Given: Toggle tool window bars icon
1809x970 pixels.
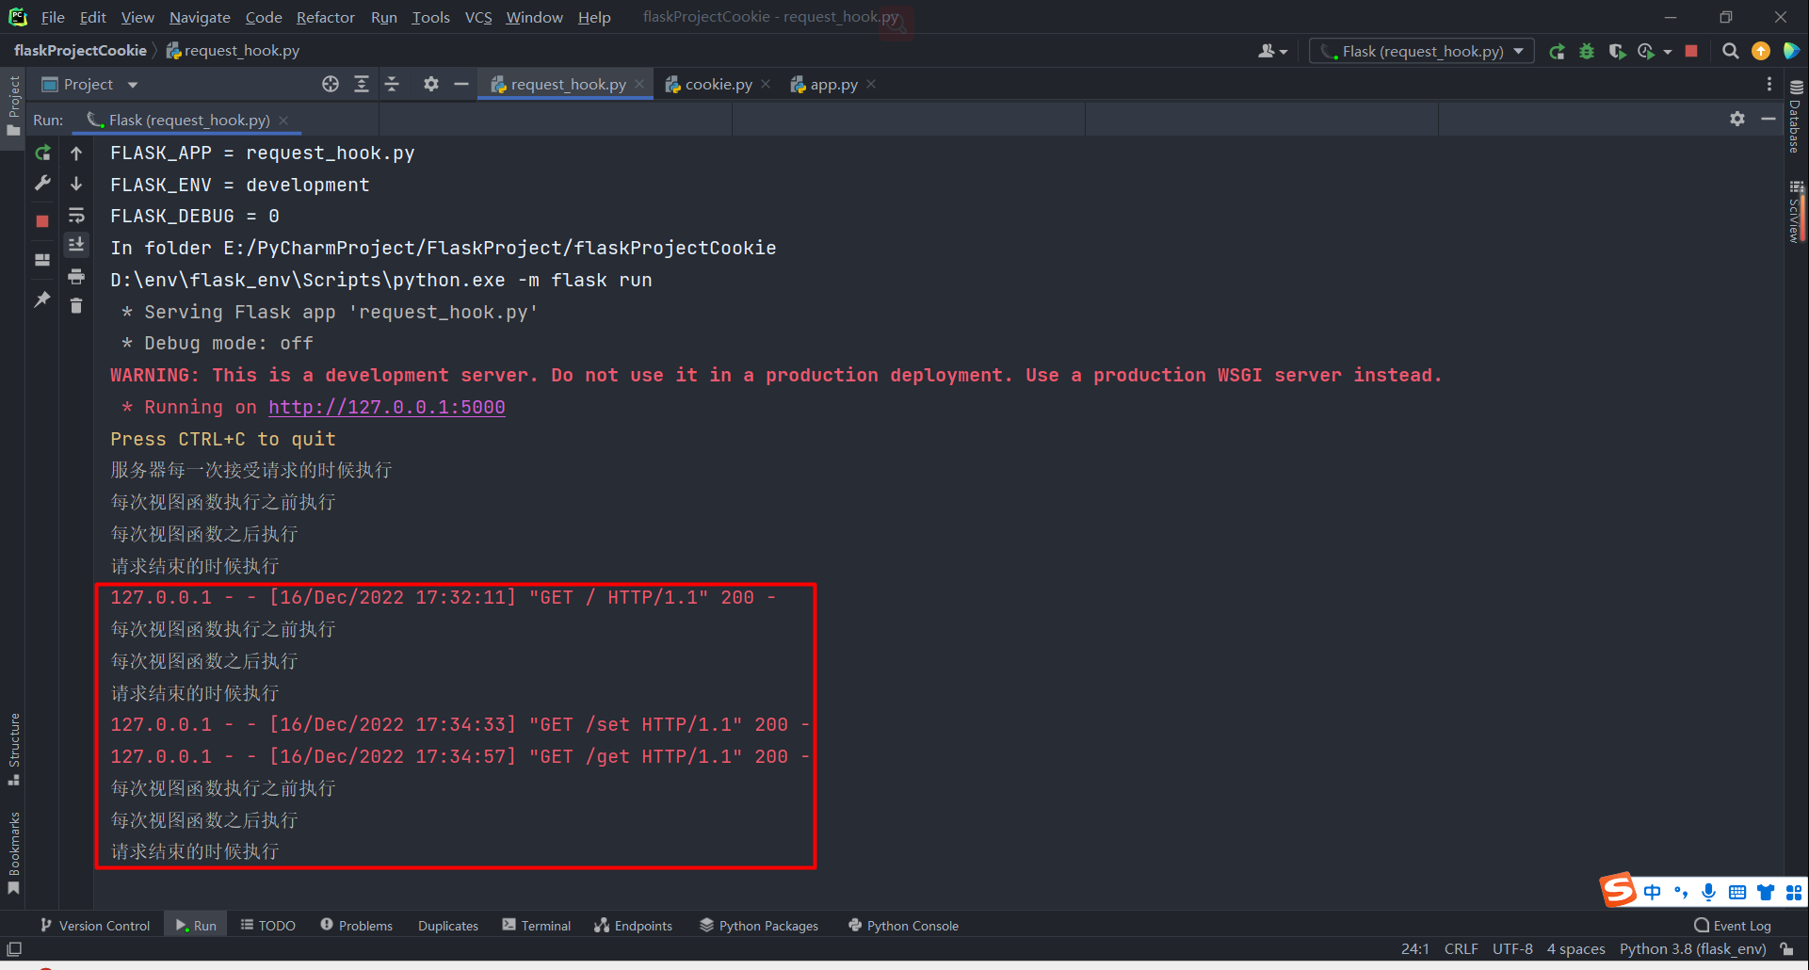Looking at the screenshot, I should tap(14, 949).
